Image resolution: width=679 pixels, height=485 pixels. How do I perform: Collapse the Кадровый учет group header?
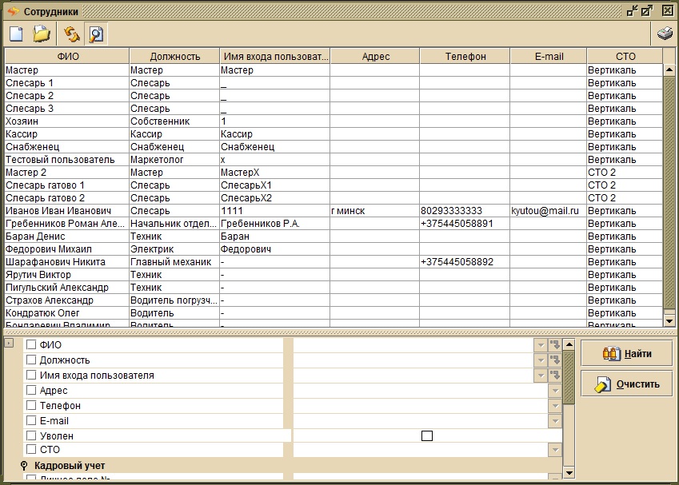pos(70,466)
